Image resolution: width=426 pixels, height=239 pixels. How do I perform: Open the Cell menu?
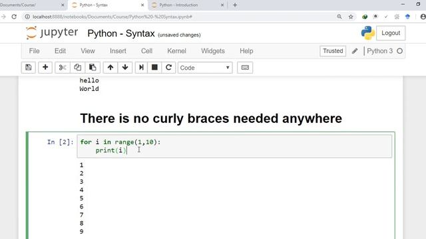(x=146, y=51)
